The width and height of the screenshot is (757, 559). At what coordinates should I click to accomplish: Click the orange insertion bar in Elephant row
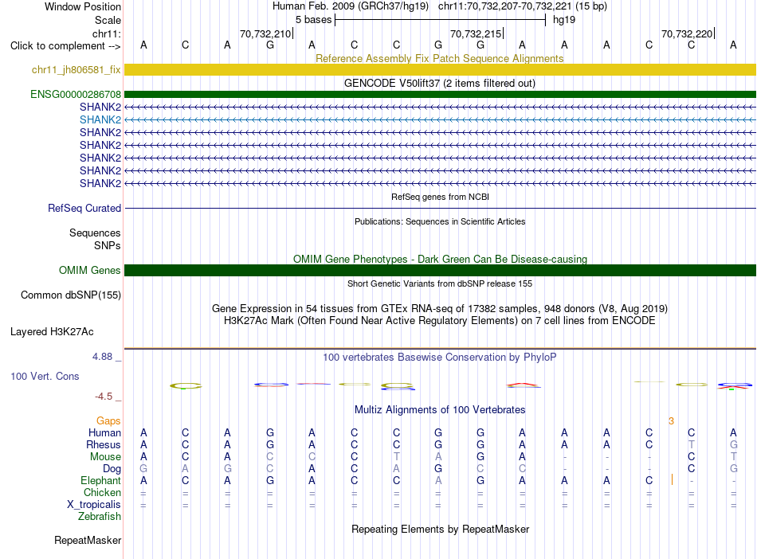[672, 479]
